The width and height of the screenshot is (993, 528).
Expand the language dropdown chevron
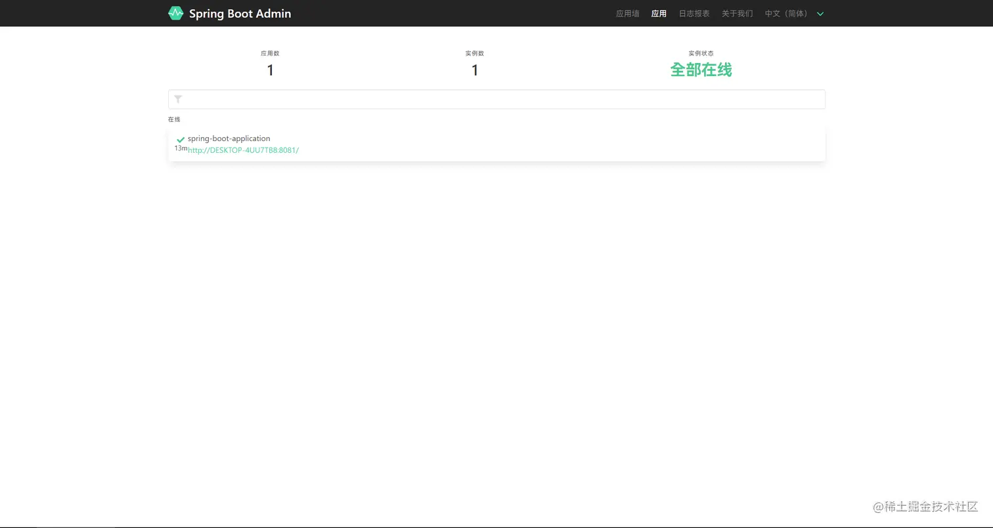(820, 14)
